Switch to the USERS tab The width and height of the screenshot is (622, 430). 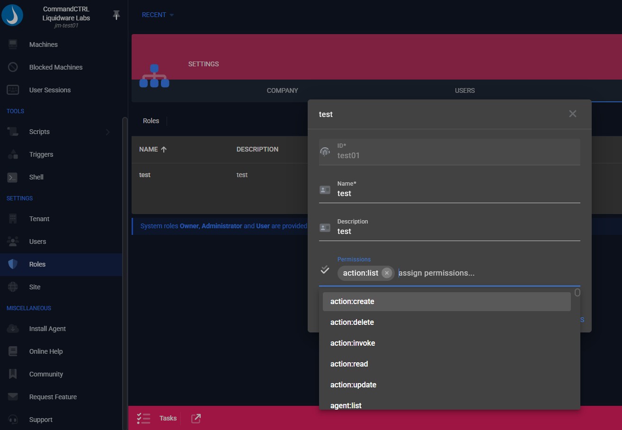click(x=464, y=90)
